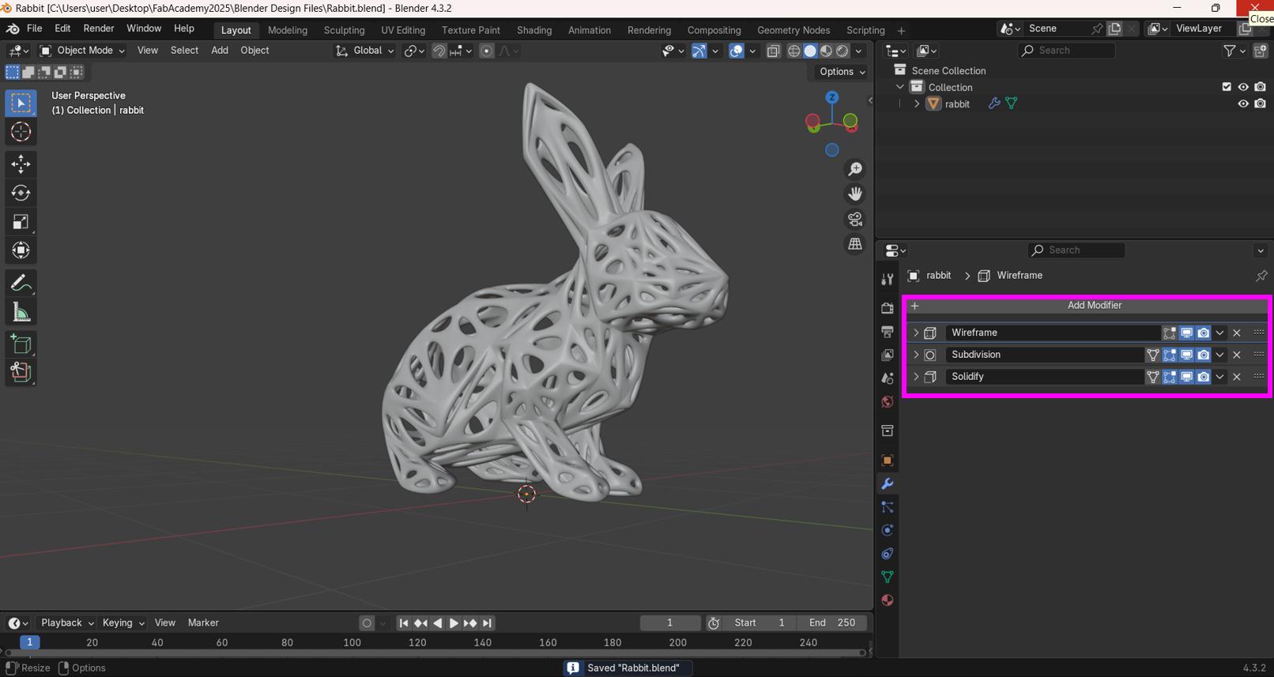Image resolution: width=1274 pixels, height=677 pixels.
Task: Choose the Transform tool
Action: point(21,250)
